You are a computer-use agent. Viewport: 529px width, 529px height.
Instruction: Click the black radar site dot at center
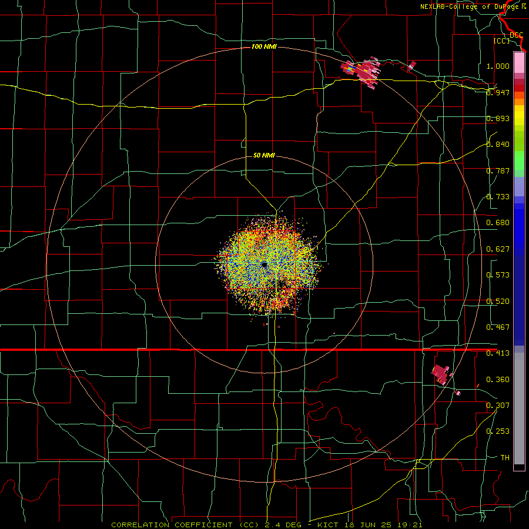(x=264, y=265)
